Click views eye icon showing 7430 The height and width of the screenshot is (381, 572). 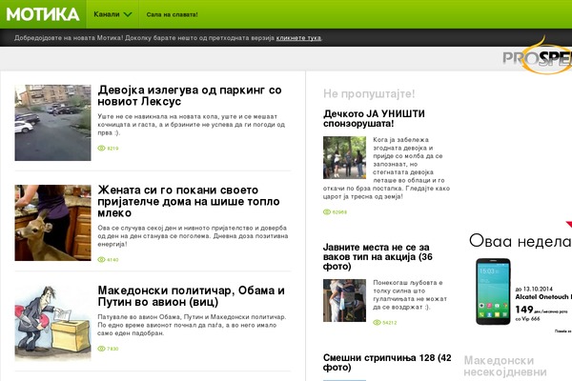click(102, 349)
